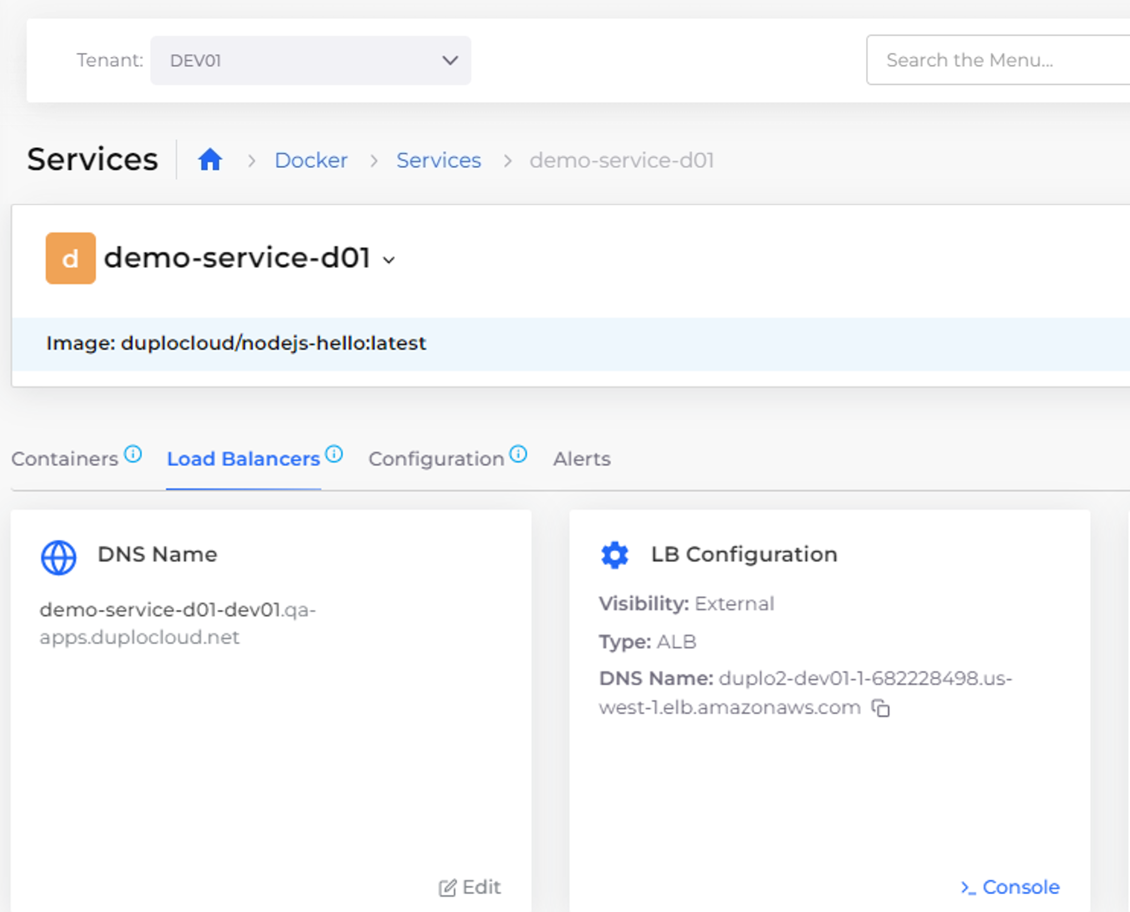This screenshot has width=1130, height=912.
Task: Click the Search the Menu input field
Action: coord(998,60)
